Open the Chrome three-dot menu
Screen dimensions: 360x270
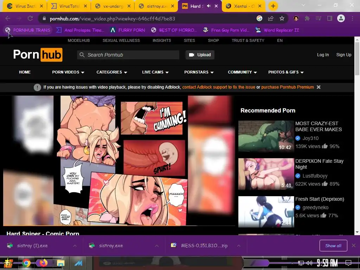[x=352, y=18]
